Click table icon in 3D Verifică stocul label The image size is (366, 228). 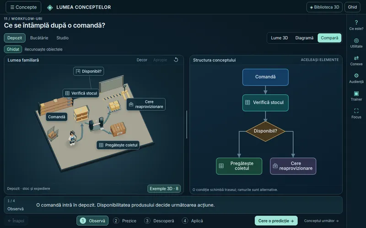67,93
